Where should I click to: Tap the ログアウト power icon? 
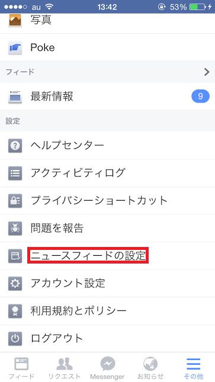pos(15,338)
